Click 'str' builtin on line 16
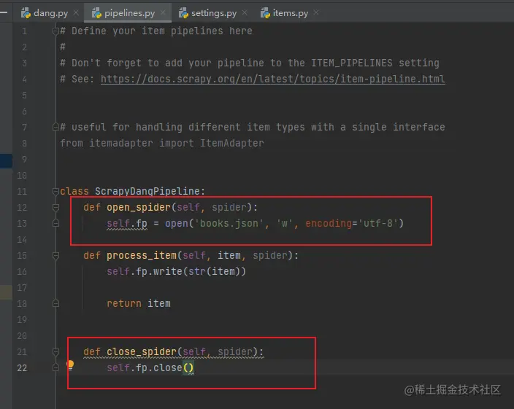This screenshot has width=514, height=409. pyautogui.click(x=197, y=272)
